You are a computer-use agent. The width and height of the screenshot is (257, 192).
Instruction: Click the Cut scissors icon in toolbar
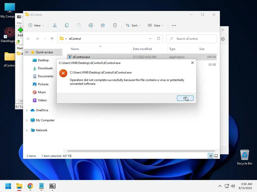click(x=54, y=25)
